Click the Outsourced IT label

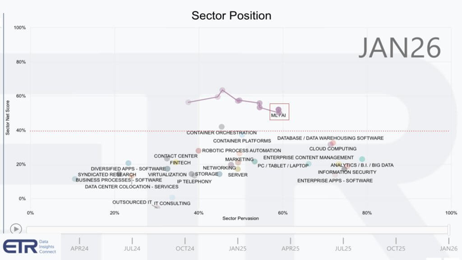132,202
